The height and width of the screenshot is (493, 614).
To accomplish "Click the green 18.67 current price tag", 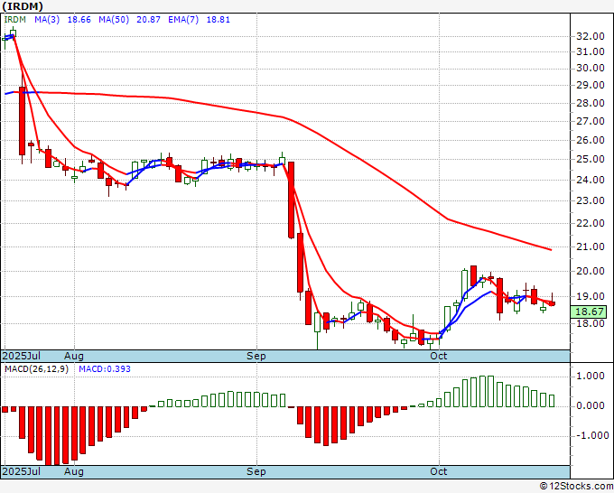I will tap(589, 312).
